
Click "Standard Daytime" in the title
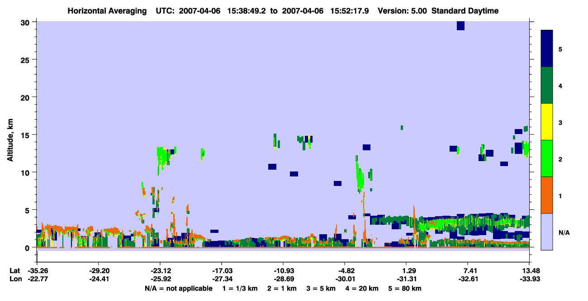tap(465, 11)
